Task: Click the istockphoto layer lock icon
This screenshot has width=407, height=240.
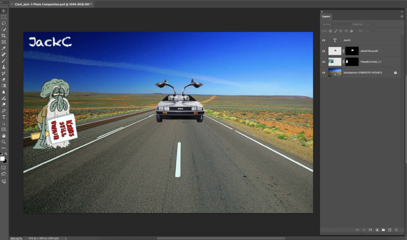Action: pyautogui.click(x=395, y=73)
